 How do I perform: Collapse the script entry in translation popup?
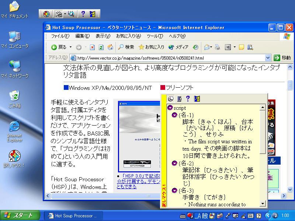click(x=170, y=108)
